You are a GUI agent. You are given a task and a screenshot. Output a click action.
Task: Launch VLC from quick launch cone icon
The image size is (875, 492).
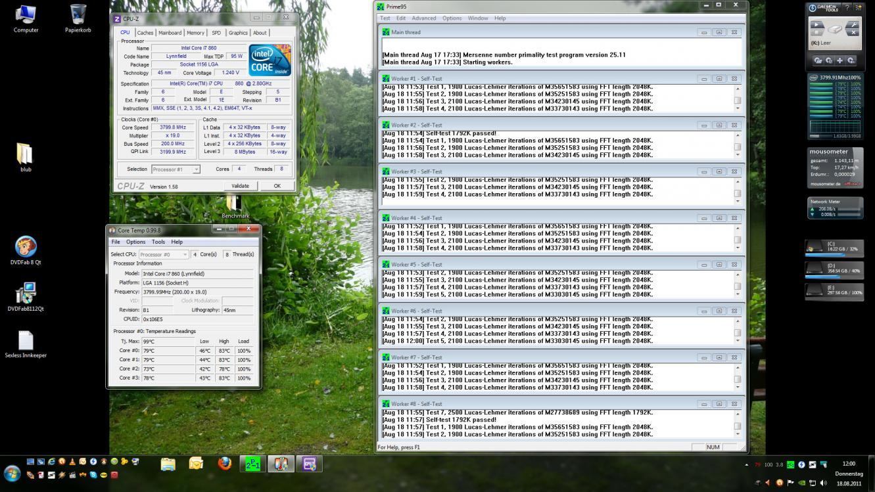click(72, 462)
